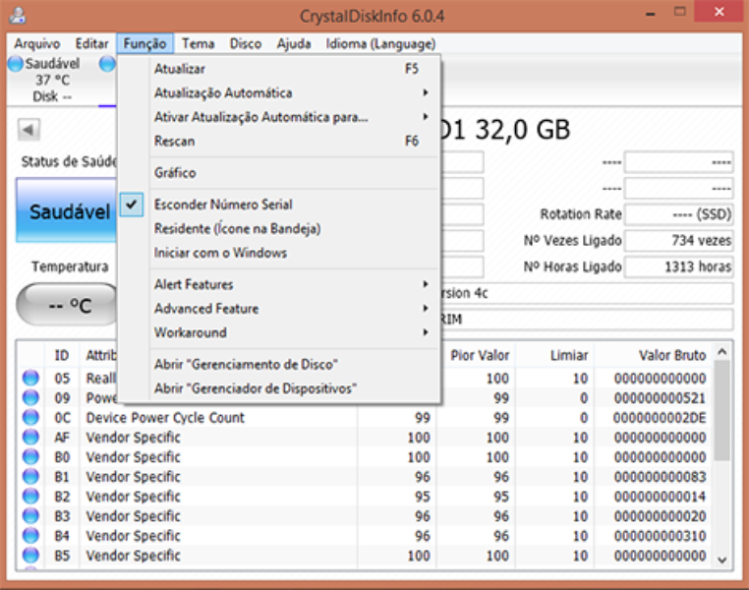Click the status orb for attribute B2

click(30, 496)
